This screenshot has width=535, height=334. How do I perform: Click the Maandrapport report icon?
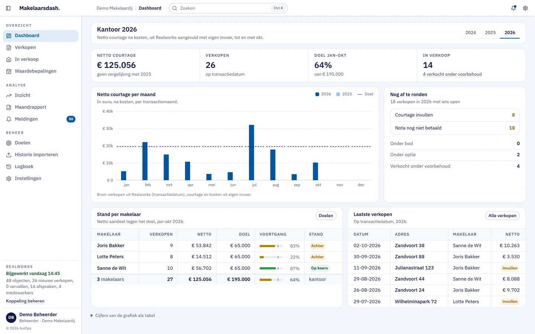9,108
